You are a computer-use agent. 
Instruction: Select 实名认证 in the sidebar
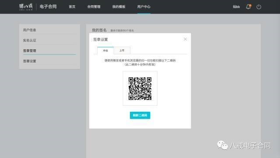click(29, 40)
